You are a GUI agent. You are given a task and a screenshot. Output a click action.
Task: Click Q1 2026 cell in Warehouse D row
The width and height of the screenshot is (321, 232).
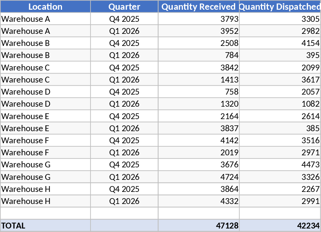(x=124, y=104)
